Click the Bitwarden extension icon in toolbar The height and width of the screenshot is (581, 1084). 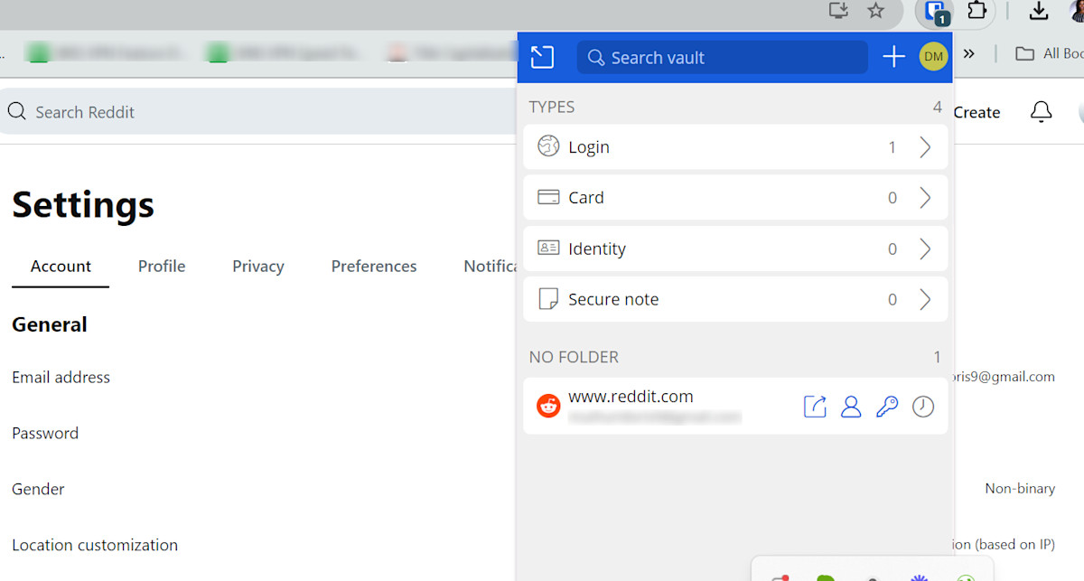pos(936,11)
